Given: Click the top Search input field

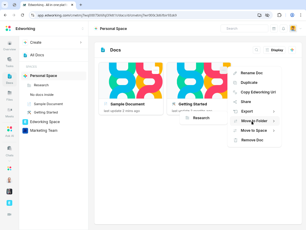Looking at the screenshot, I should click(244, 28).
